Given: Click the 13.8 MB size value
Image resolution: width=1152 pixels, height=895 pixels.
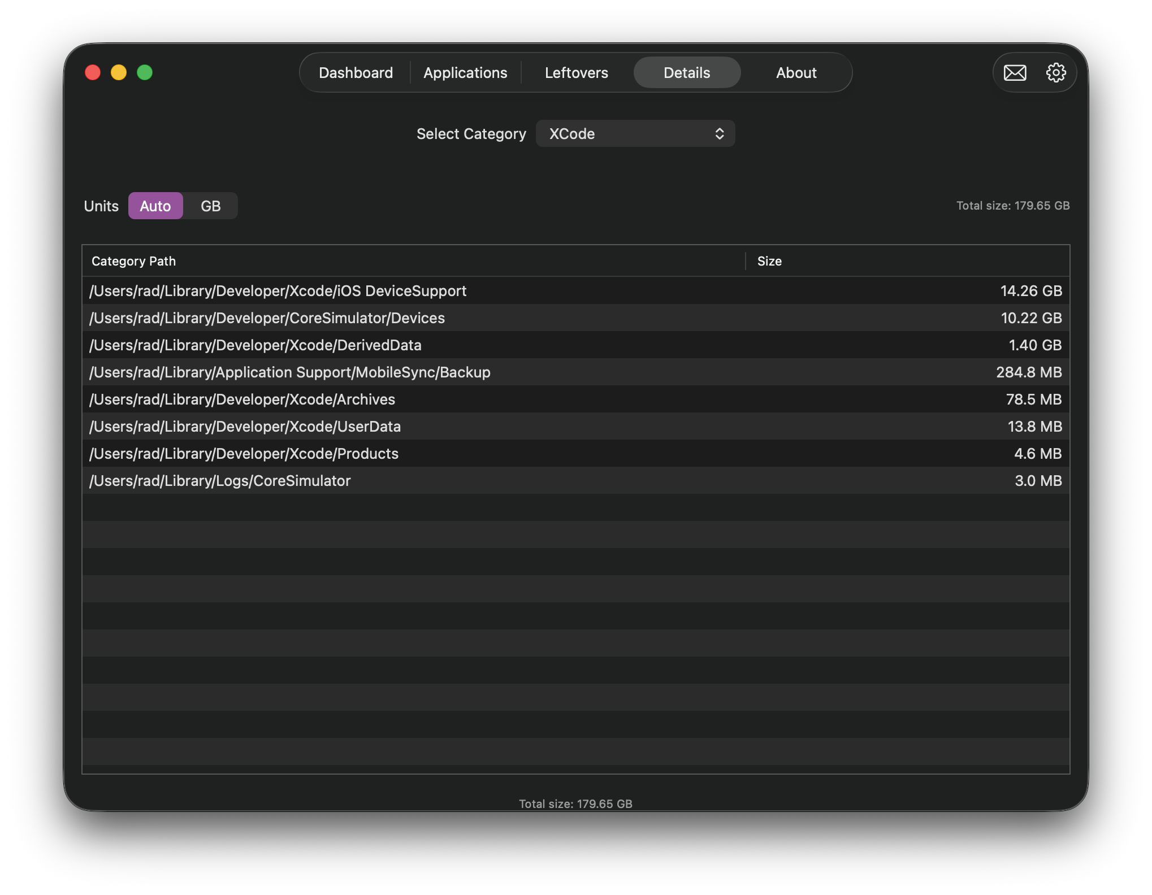Looking at the screenshot, I should pyautogui.click(x=1034, y=427).
